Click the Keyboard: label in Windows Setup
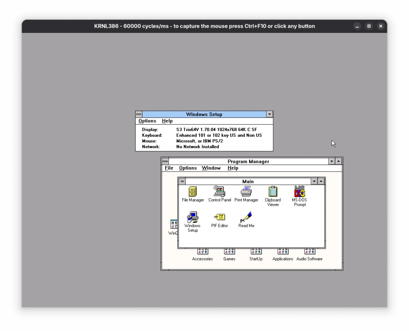This screenshot has width=409, height=331. 152,135
